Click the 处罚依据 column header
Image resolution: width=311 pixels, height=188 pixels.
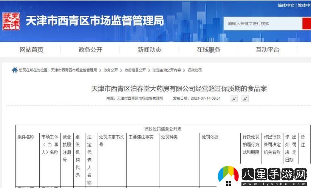click(210, 137)
